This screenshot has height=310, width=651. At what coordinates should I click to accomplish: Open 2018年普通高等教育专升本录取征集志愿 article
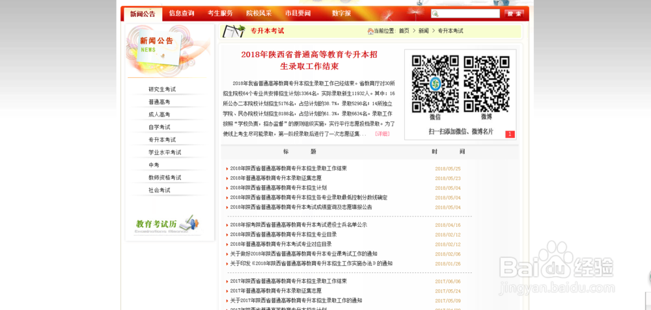[275, 178]
